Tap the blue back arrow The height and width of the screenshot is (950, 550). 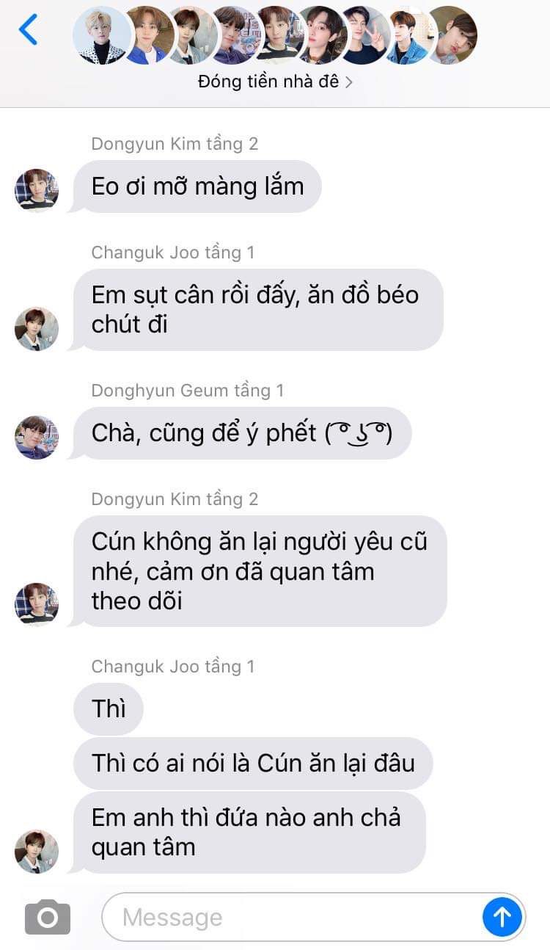click(28, 30)
